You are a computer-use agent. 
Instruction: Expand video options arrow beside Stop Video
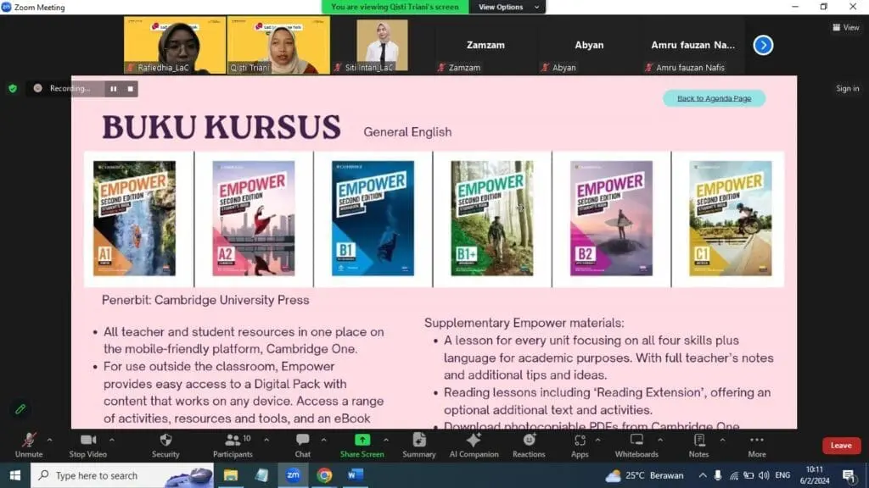point(111,440)
